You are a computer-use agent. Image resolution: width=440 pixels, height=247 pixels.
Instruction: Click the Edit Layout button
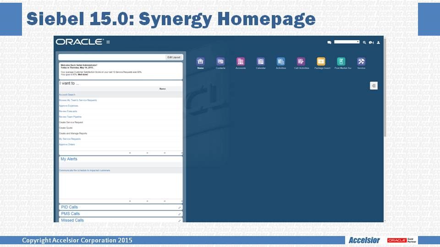174,57
